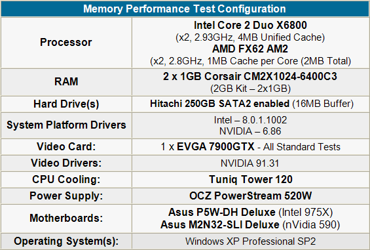370x250 pixels.
Task: Click the EVGA 7900GTX text
Action: [215, 146]
